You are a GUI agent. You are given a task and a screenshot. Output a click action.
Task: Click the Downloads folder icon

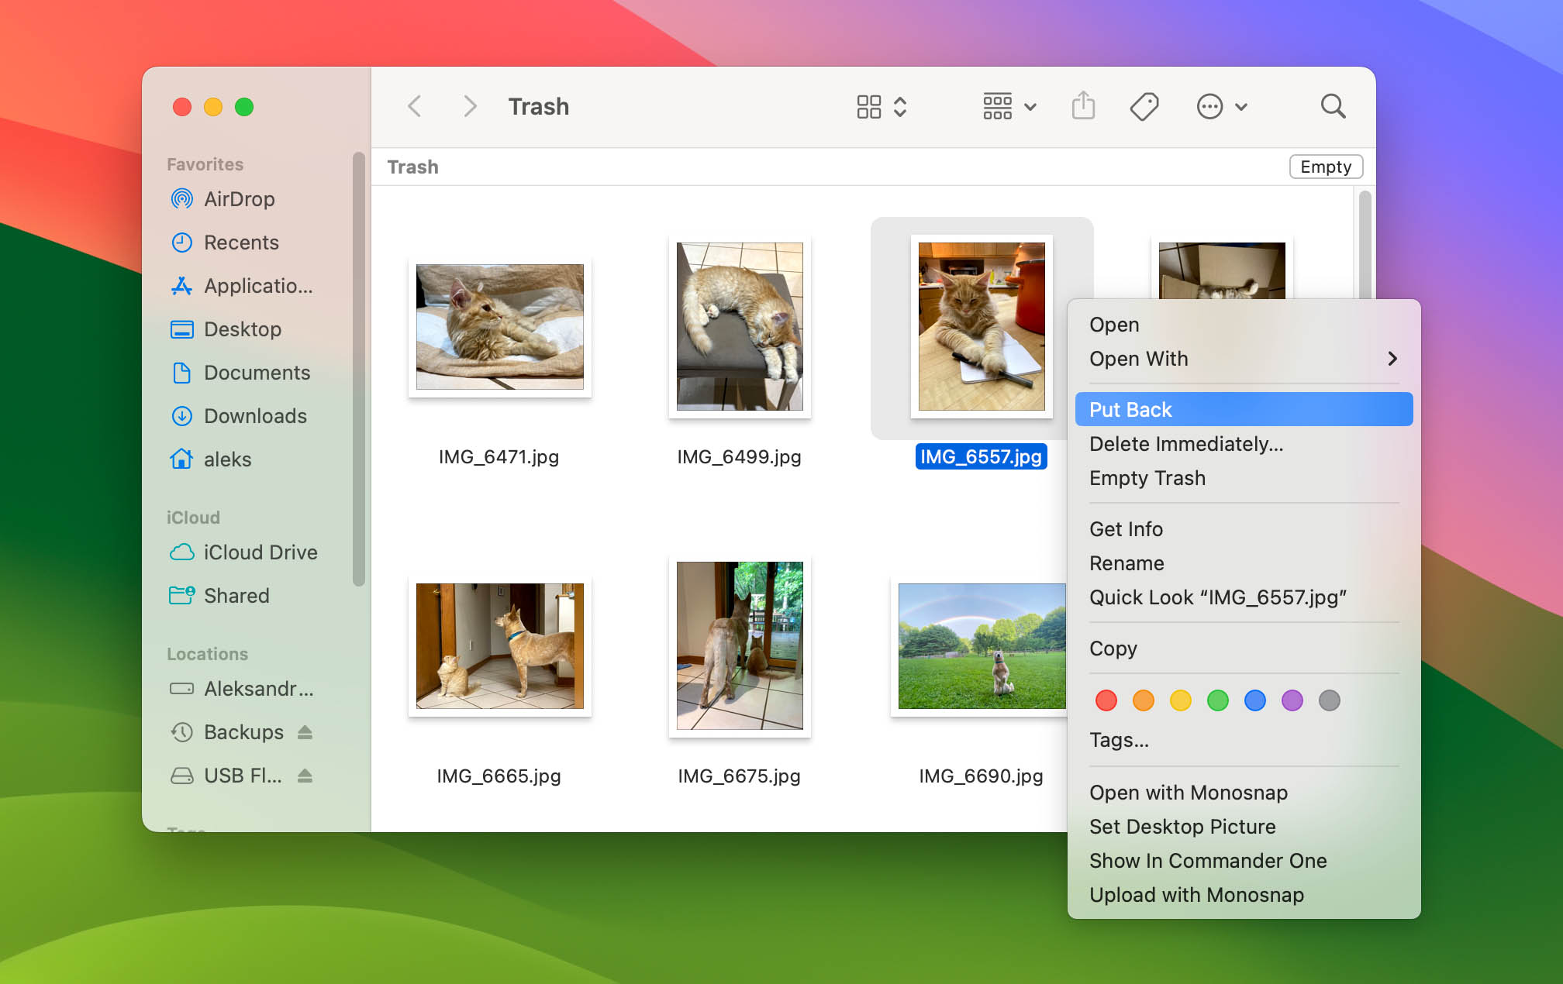181,416
